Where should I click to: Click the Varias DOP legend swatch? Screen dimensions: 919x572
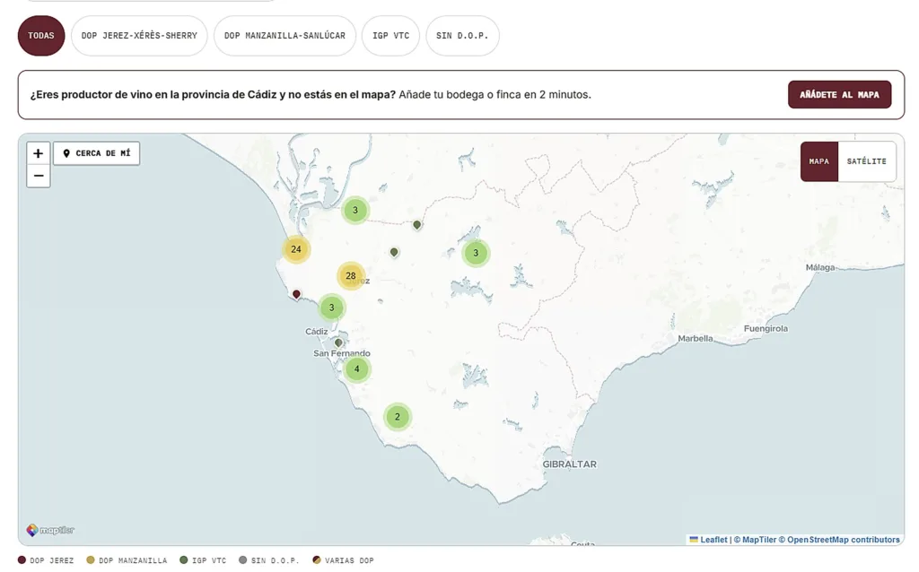(317, 560)
